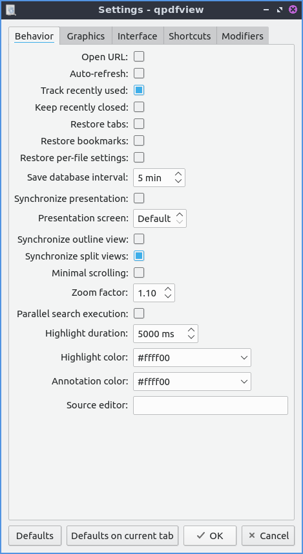Enable the Open URL checkbox

(139, 56)
